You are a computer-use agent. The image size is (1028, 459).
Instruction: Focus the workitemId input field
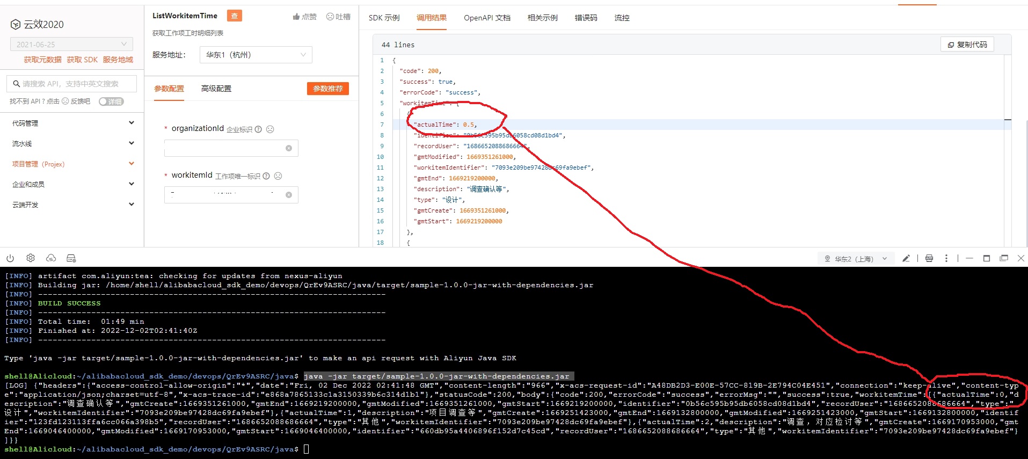(231, 195)
